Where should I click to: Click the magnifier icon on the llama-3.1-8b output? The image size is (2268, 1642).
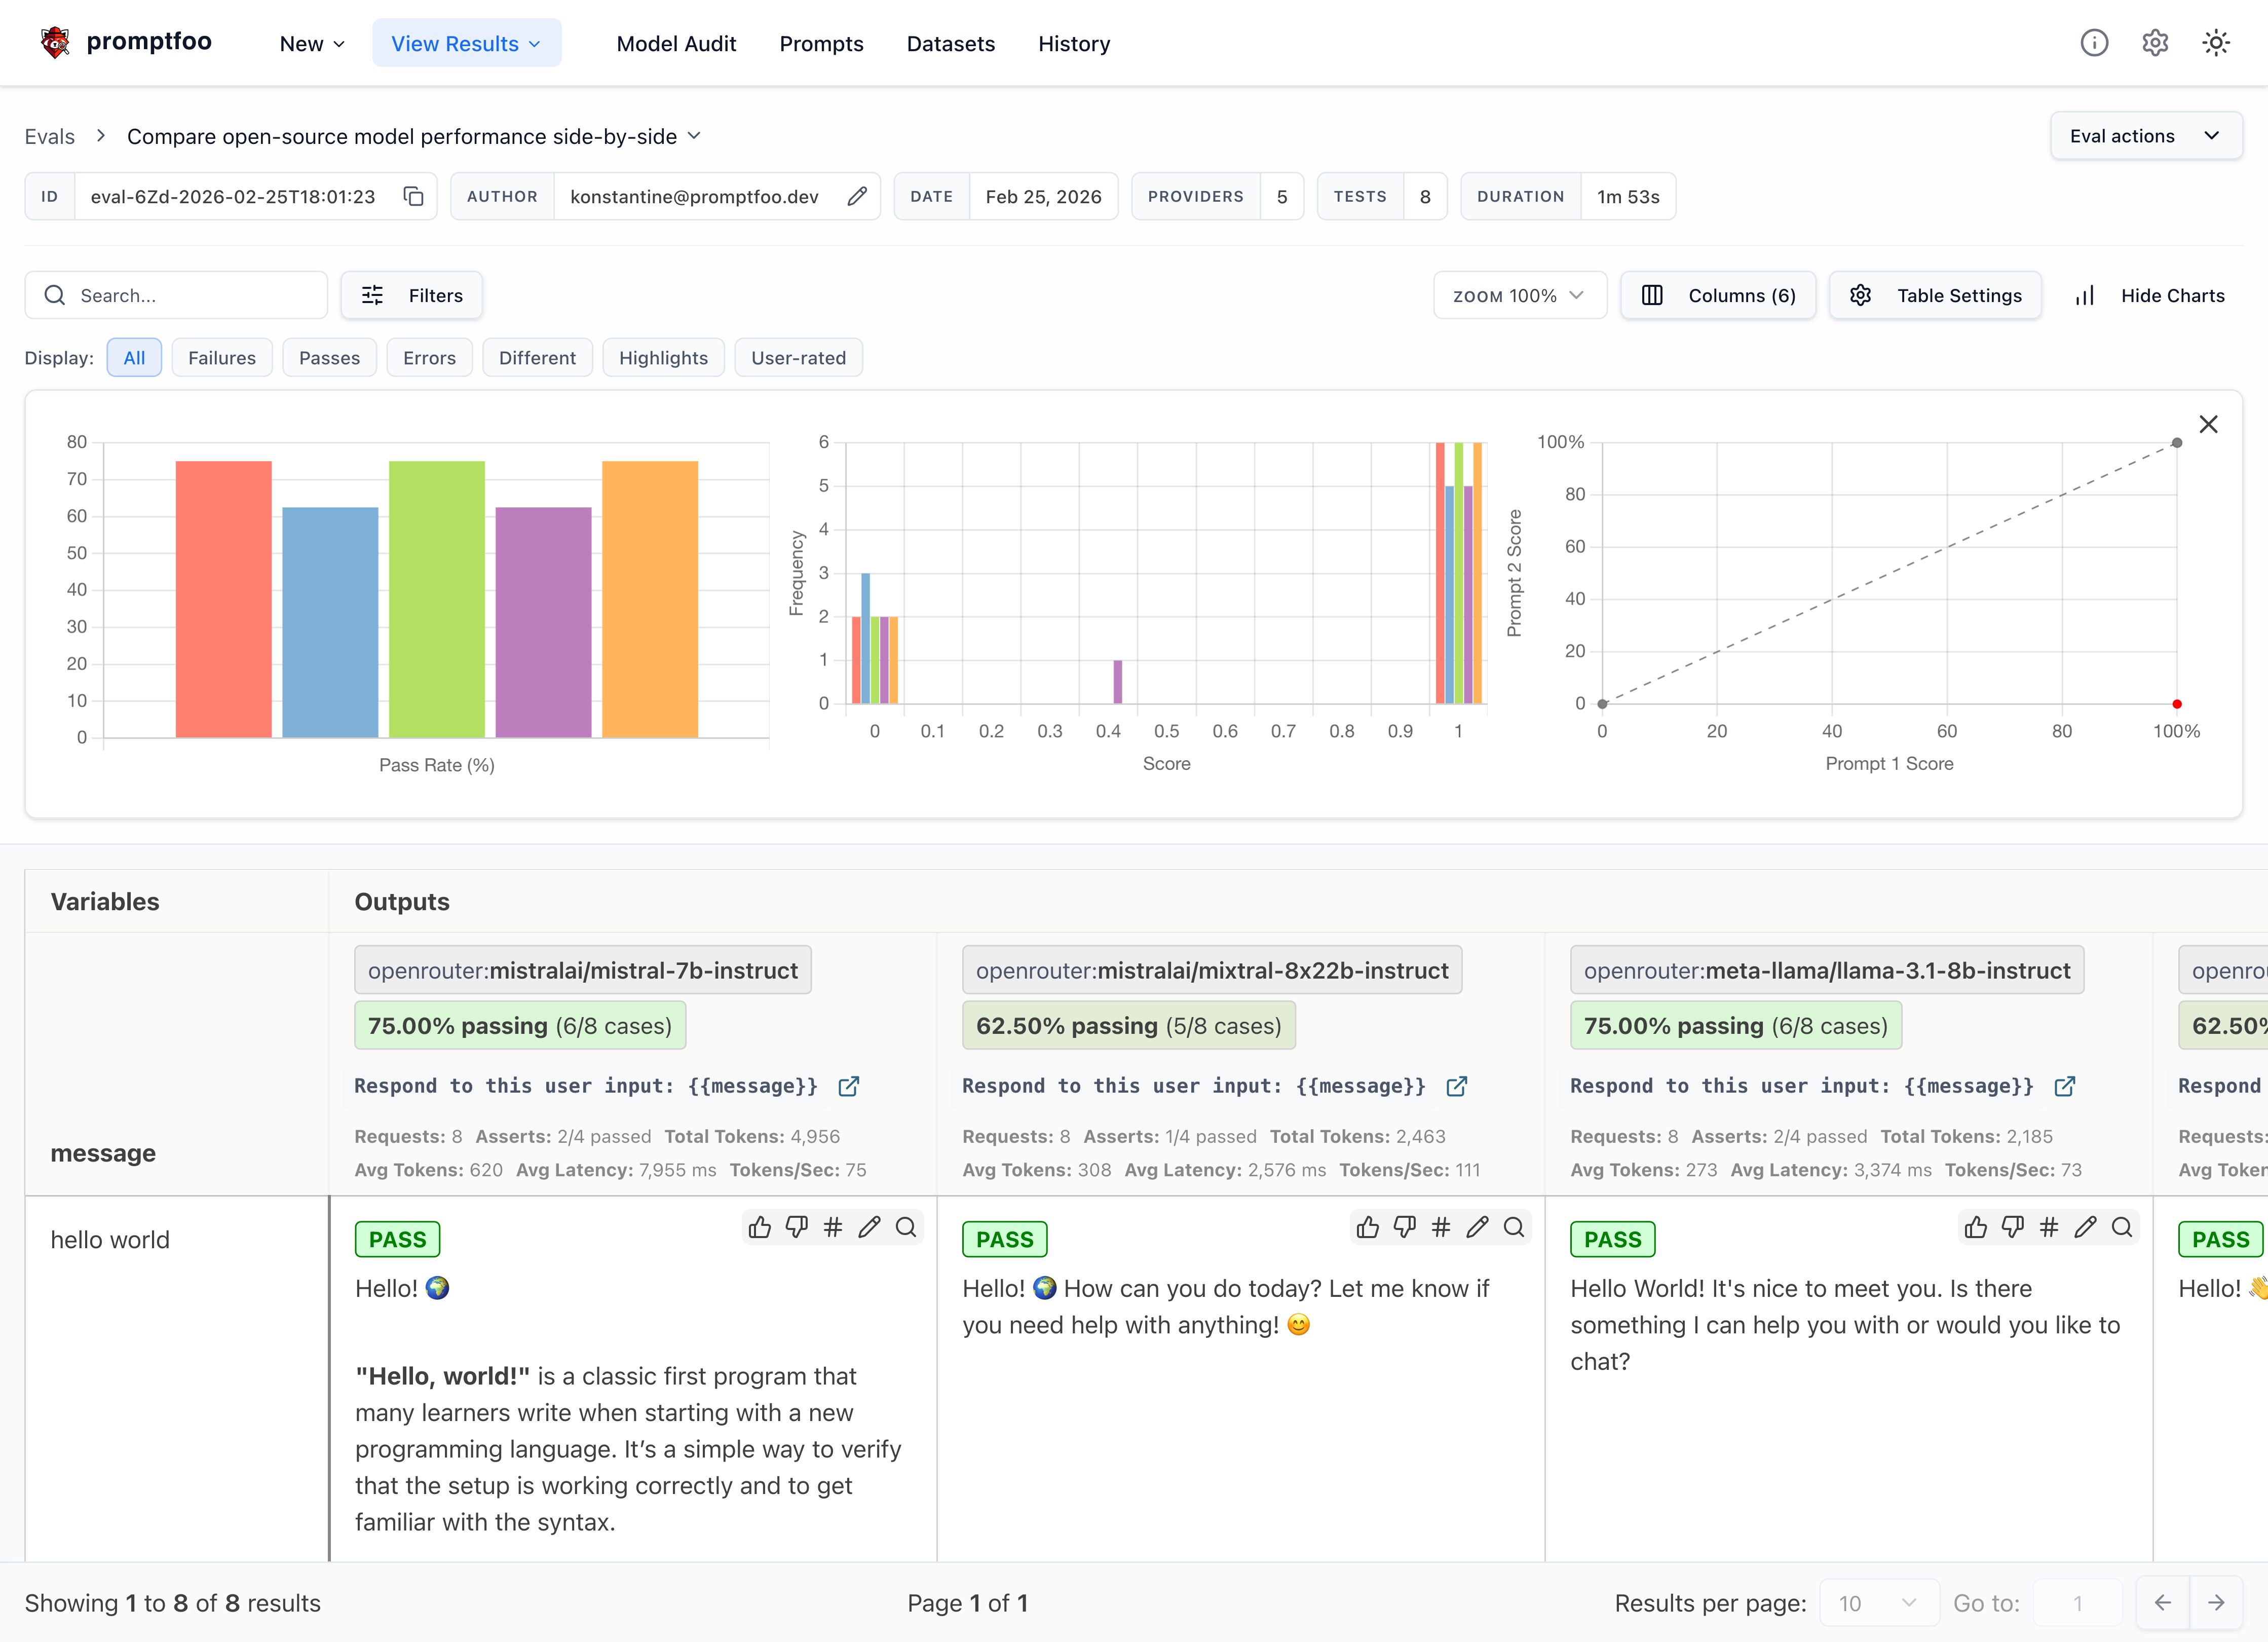(2121, 1227)
